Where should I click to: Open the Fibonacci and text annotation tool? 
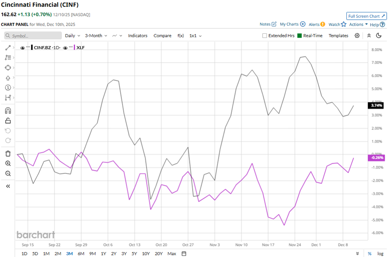pos(8,58)
